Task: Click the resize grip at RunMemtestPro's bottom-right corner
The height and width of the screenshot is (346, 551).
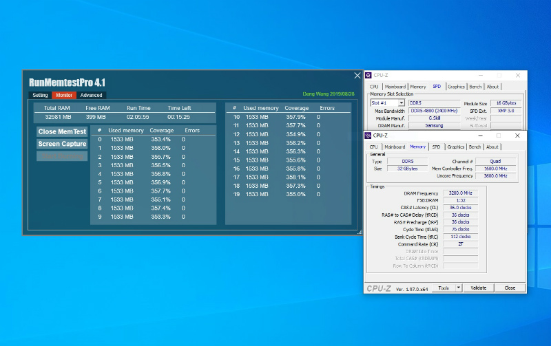Action: 360,233
